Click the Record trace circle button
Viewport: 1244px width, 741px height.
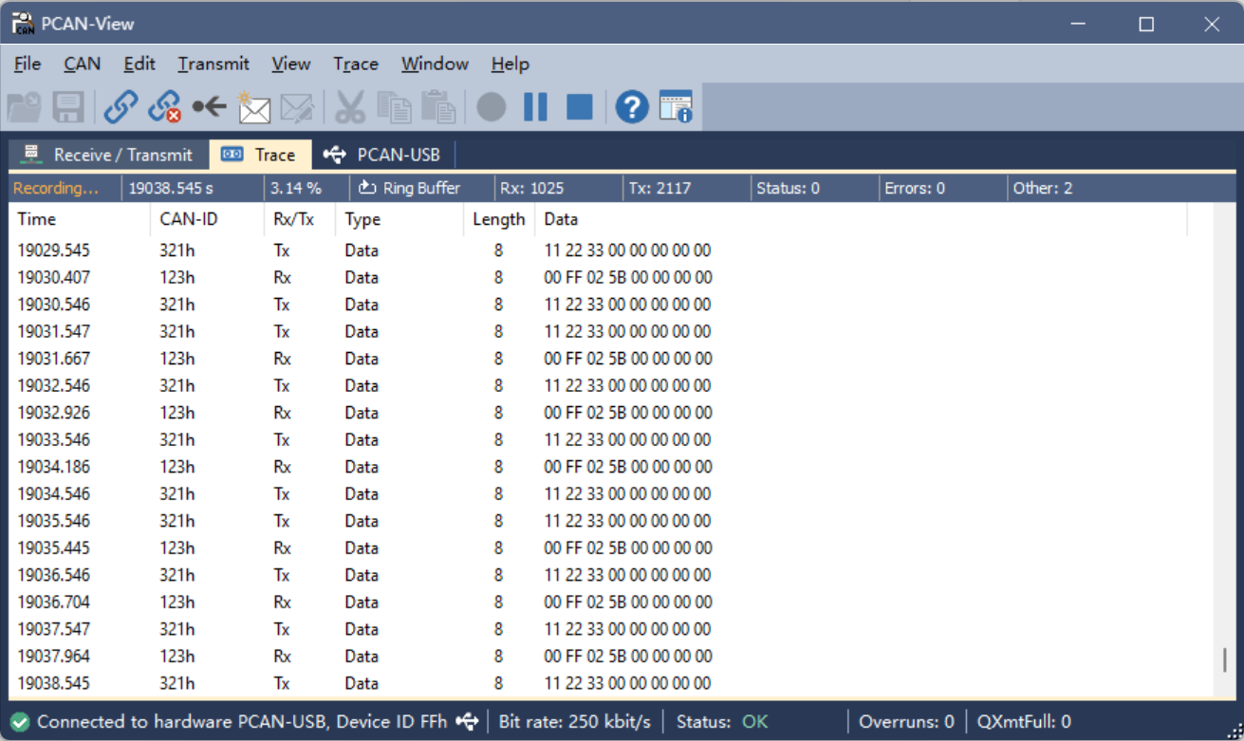click(x=491, y=107)
